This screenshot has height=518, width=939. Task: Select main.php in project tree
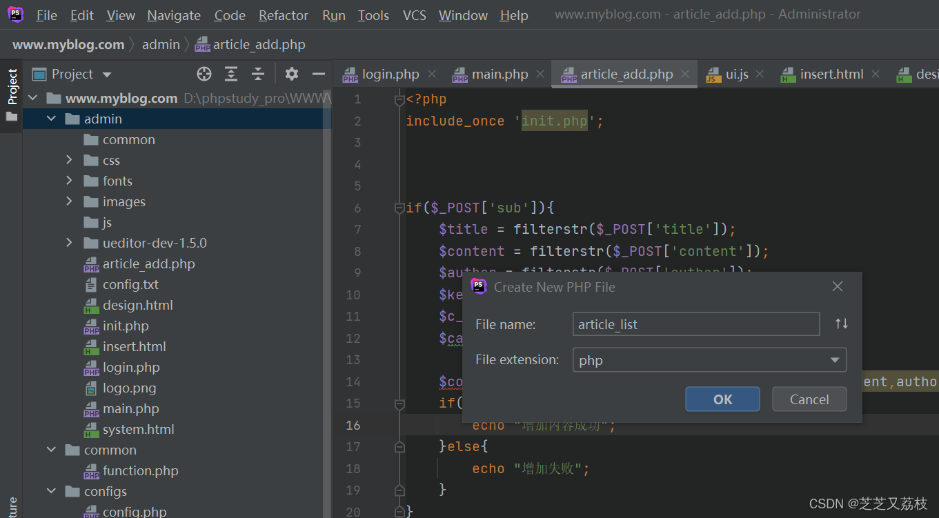click(131, 408)
